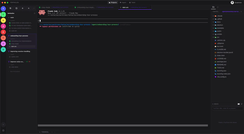Click the first agent launcher icon in toolbar
Screen dimensions: 244x134
(10, 8)
